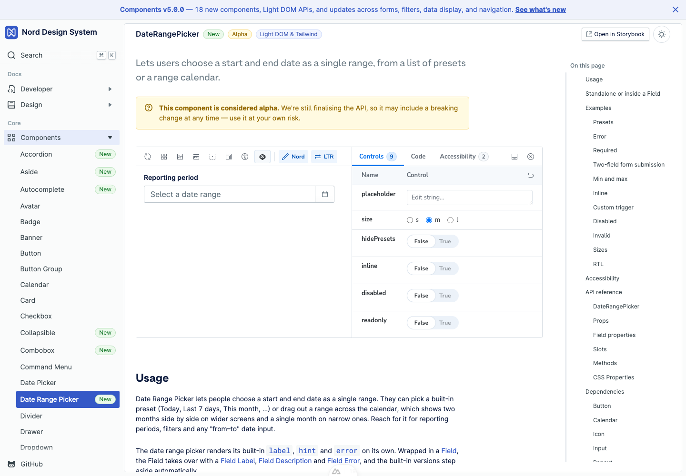Toggle the measure ruler icon
Image resolution: width=686 pixels, height=476 pixels.
tap(196, 157)
